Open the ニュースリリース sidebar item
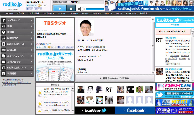The height and width of the screenshot is (115, 194). pos(17,56)
